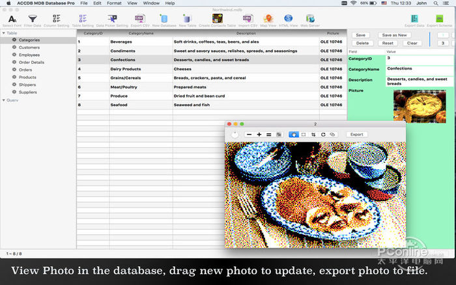
Task: Open HTML View
Action: 288,20
